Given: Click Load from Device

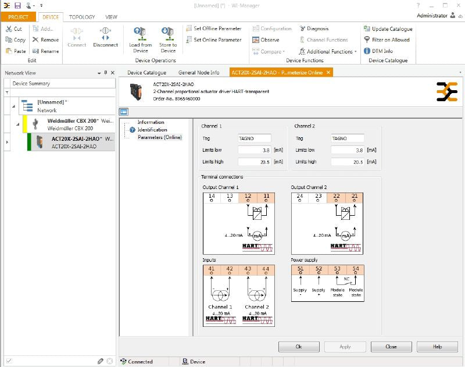Looking at the screenshot, I should pos(139,36).
